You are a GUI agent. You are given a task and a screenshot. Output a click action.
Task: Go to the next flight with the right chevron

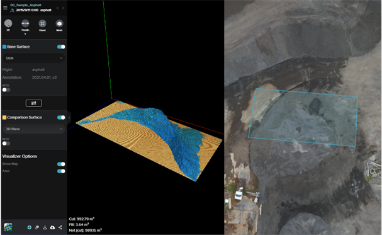63,8
